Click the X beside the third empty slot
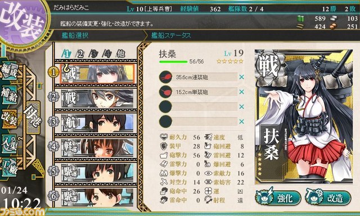 tap(241, 107)
